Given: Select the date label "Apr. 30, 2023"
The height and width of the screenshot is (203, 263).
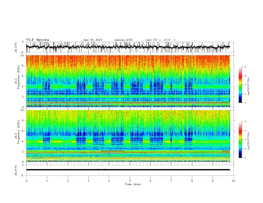Looking at the screenshot, I should click(93, 40).
